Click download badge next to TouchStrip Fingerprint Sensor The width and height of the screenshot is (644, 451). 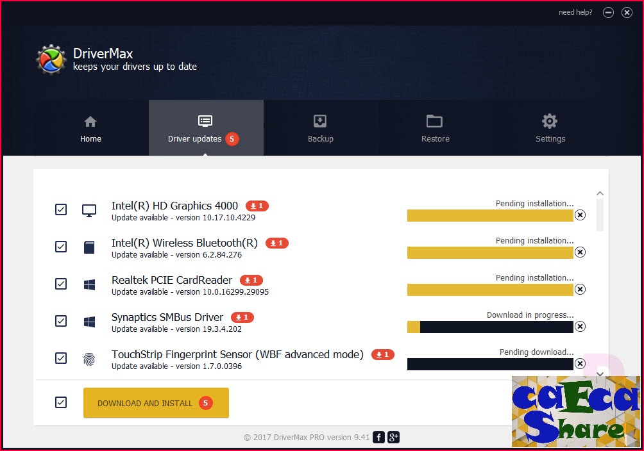pyautogui.click(x=383, y=354)
